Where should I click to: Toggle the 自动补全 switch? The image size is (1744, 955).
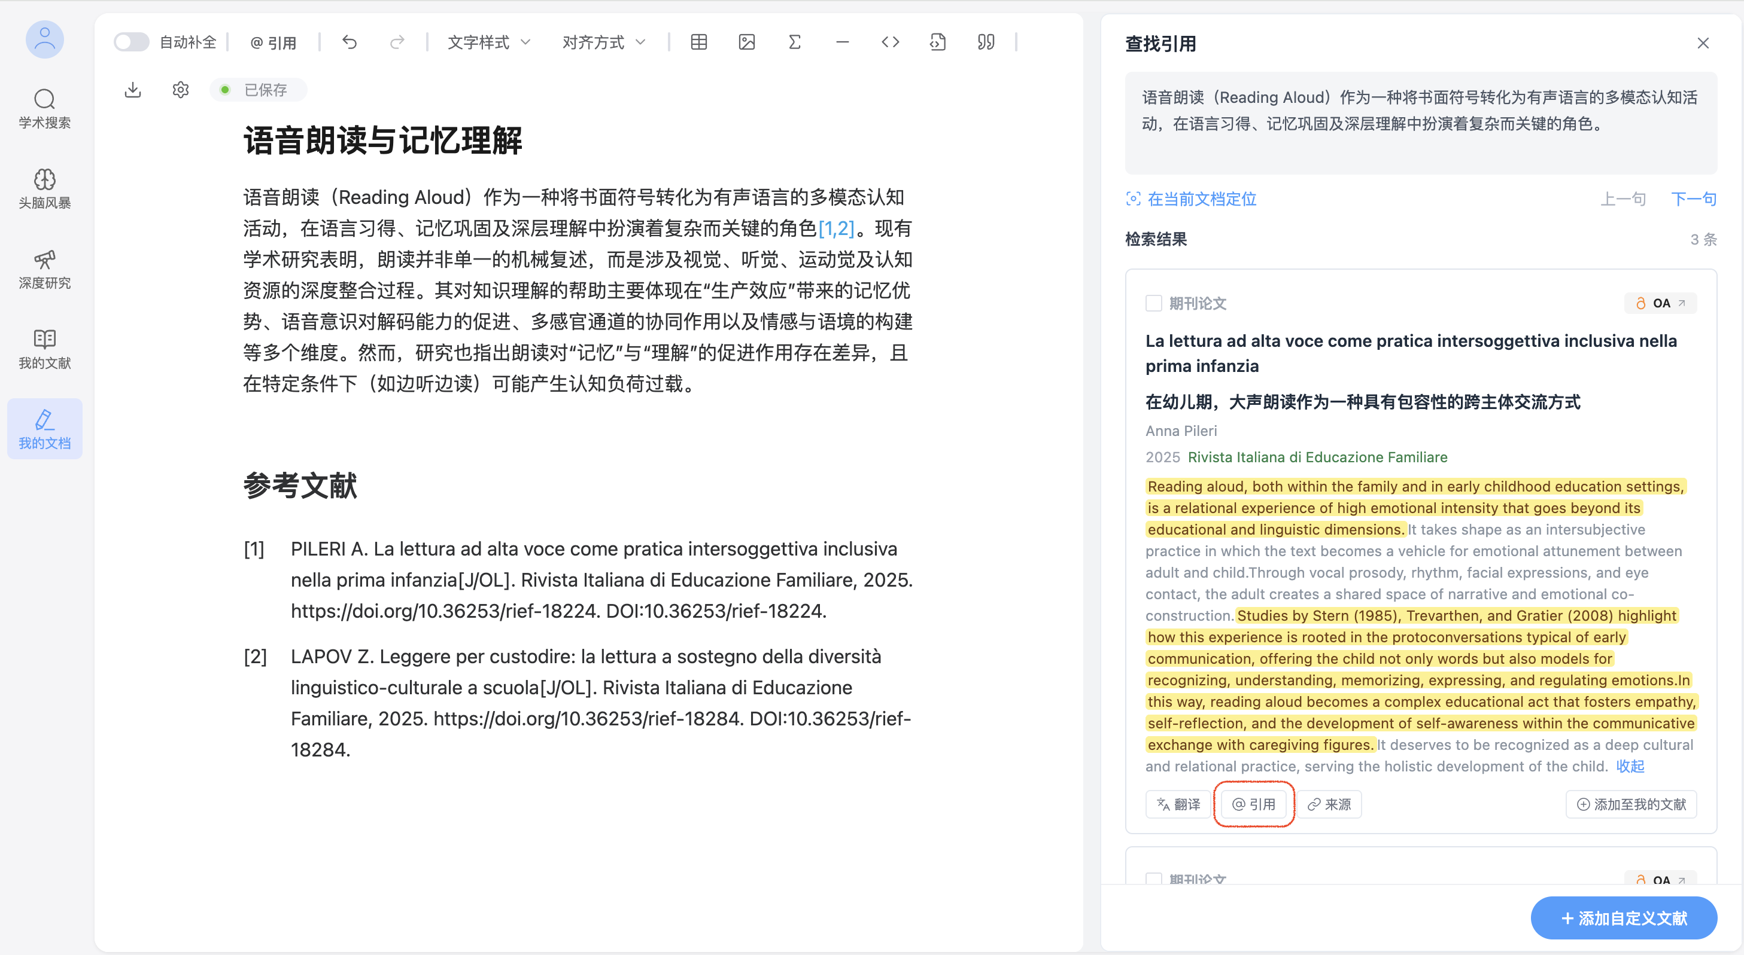pyautogui.click(x=131, y=42)
